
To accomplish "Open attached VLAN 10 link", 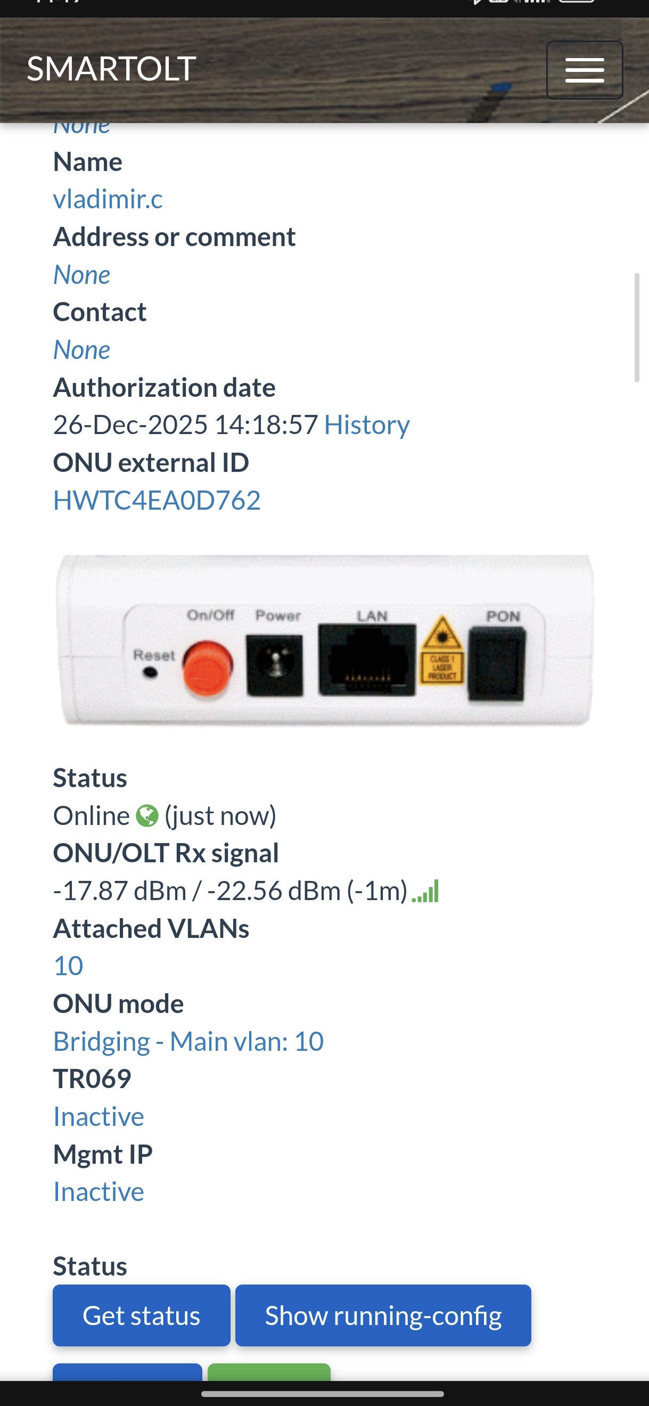I will [x=68, y=966].
